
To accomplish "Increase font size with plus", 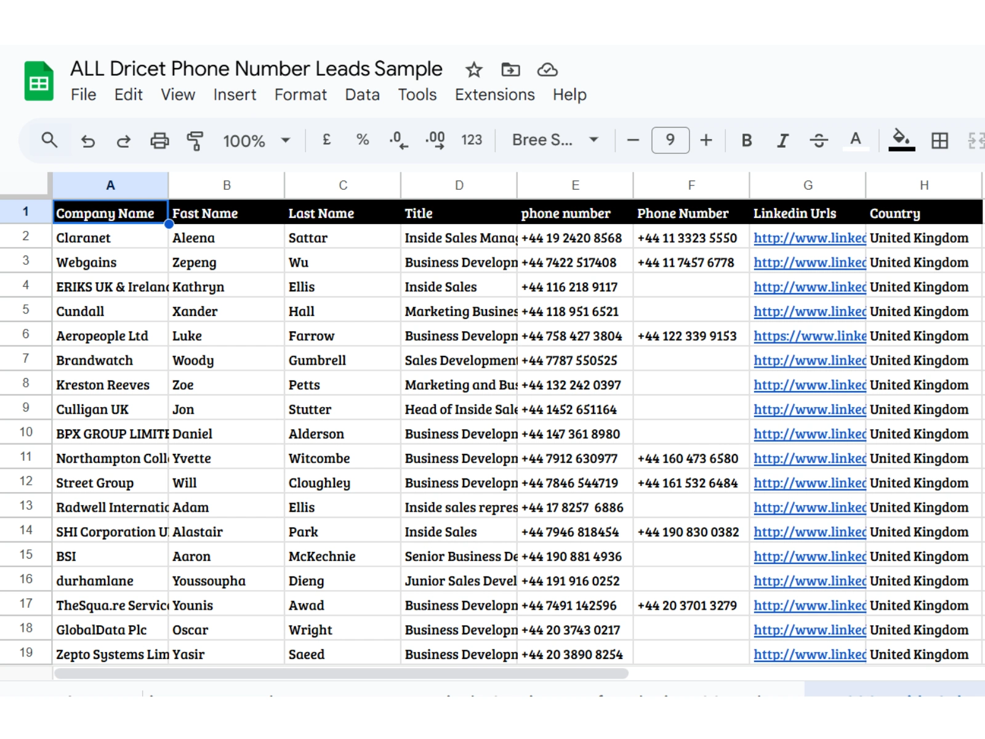I will tap(706, 140).
